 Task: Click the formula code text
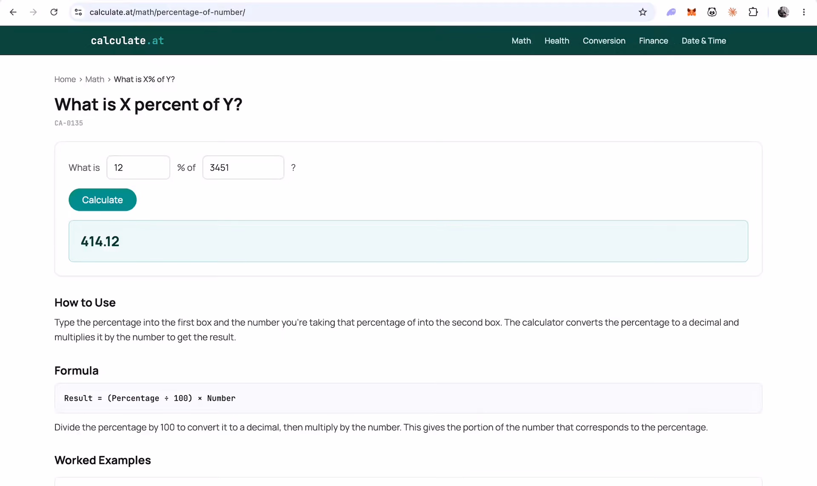pos(150,398)
